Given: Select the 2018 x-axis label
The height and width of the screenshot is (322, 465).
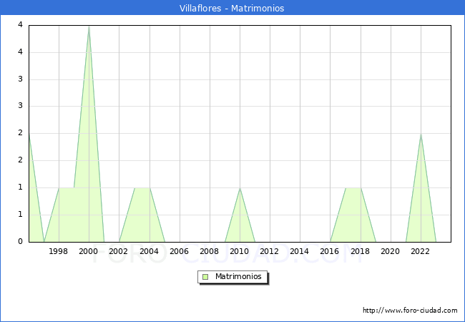Looking at the screenshot, I should (x=361, y=251).
